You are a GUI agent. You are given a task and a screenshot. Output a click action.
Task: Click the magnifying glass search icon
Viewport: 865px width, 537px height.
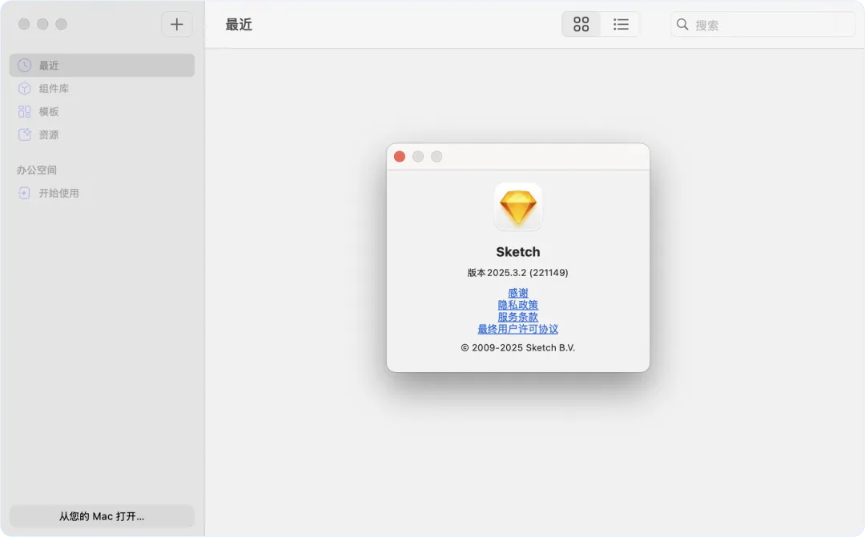click(682, 24)
